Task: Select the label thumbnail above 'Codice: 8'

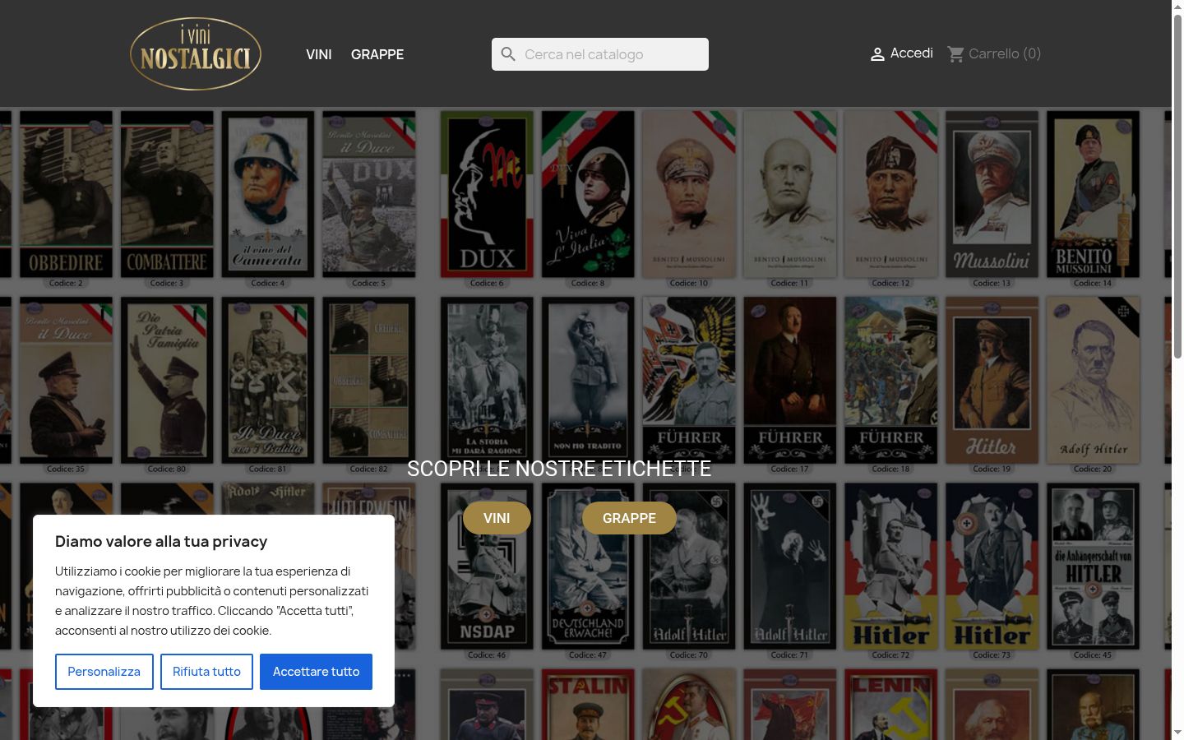Action: [588, 194]
